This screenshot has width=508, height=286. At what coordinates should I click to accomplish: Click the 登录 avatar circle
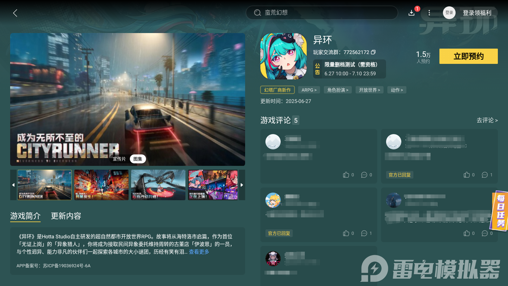click(449, 13)
